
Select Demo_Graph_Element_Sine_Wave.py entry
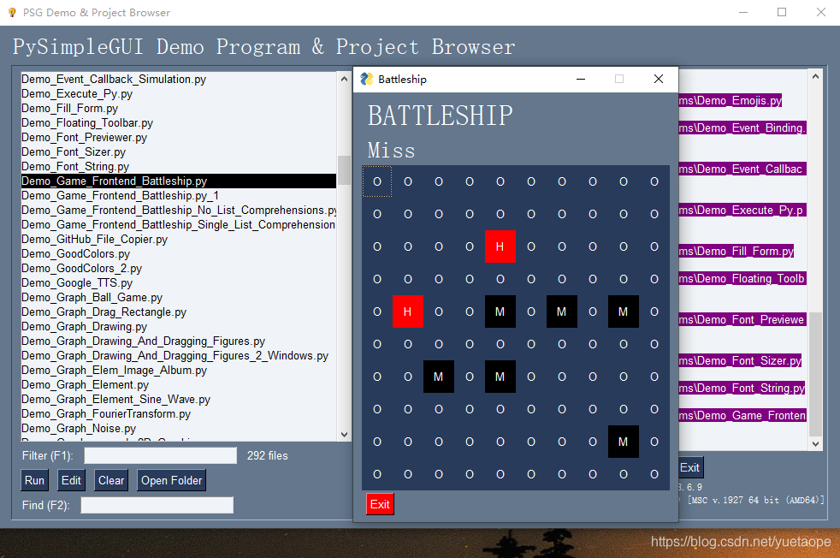tap(179, 400)
